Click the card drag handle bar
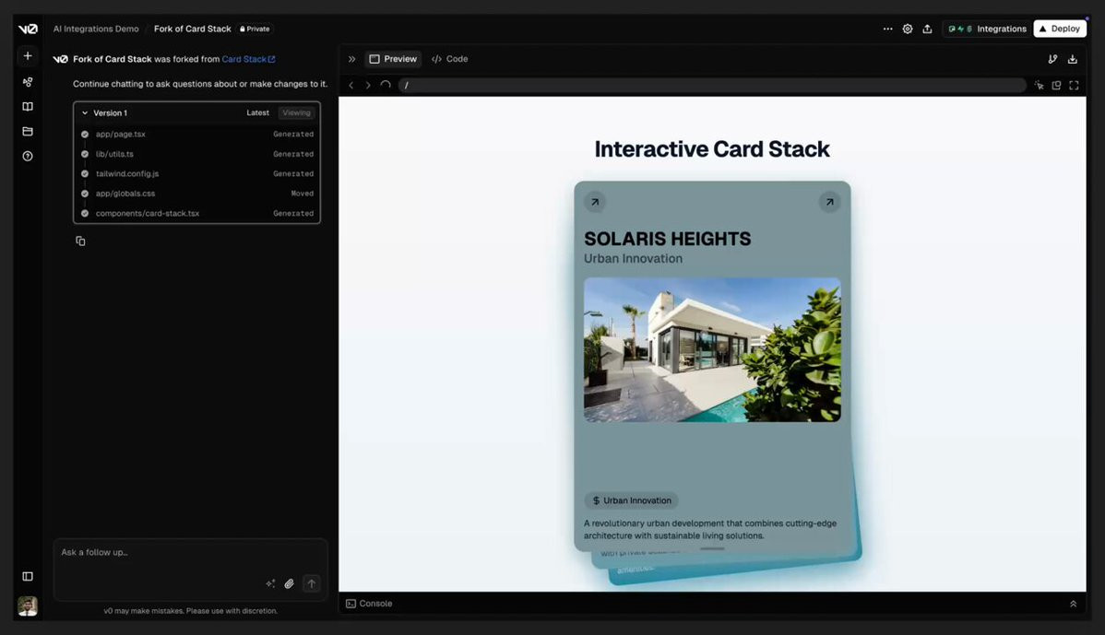This screenshot has height=635, width=1105. [x=712, y=548]
